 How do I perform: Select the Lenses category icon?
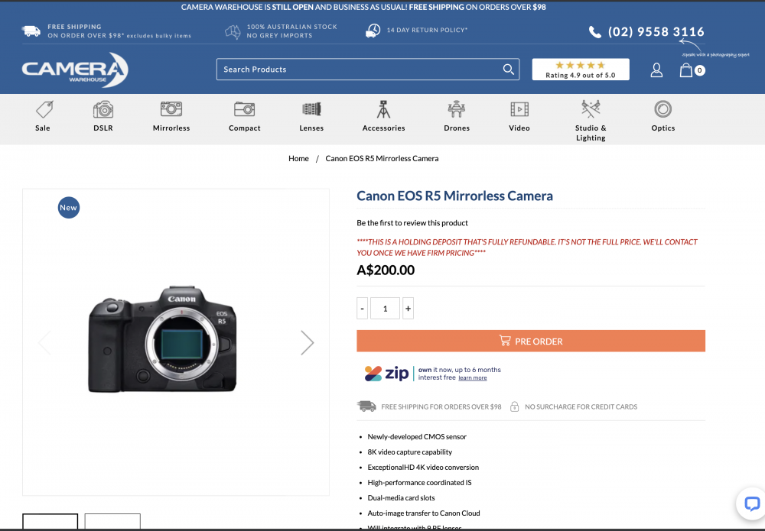[x=311, y=109]
